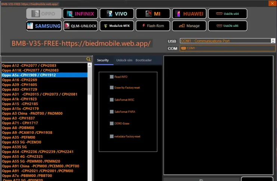Image resolution: width=277 pixels, height=181 pixels.
Task: Select Oppo A55 4G -CPH2325
Action: pyautogui.click(x=44, y=156)
